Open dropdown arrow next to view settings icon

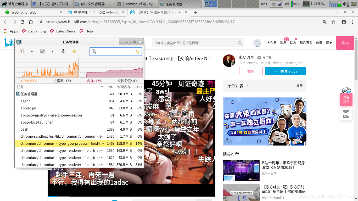pyautogui.click(x=53, y=52)
